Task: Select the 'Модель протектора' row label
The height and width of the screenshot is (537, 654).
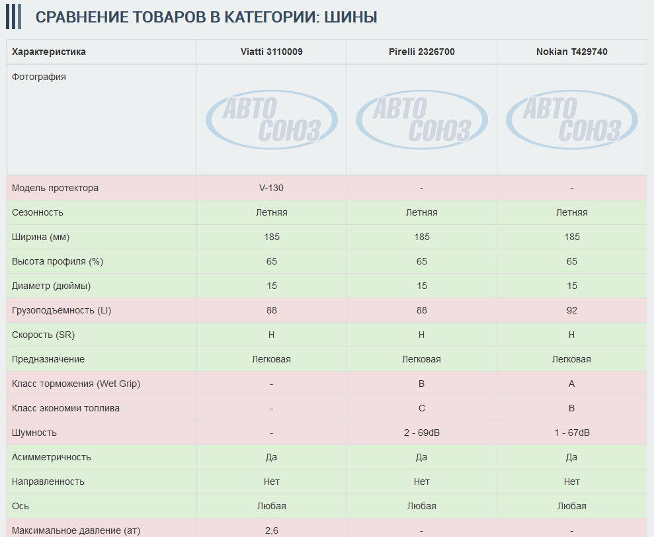Action: pyautogui.click(x=55, y=188)
